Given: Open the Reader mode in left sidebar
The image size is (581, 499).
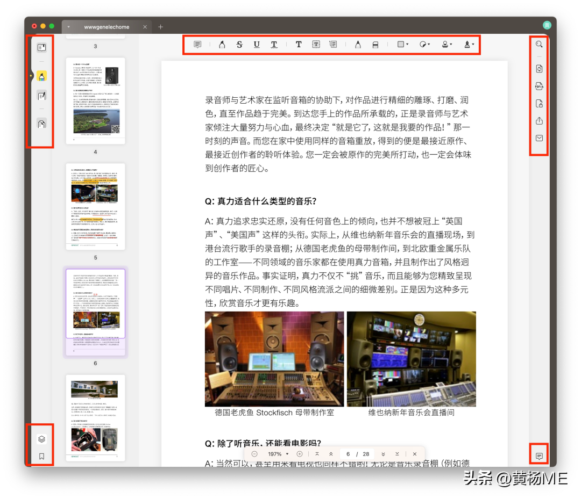Looking at the screenshot, I should click(41, 47).
